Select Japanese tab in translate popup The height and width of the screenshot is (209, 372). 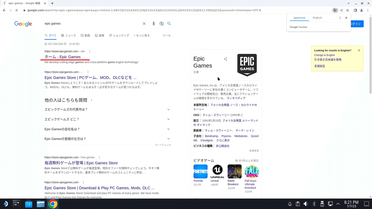point(299,18)
